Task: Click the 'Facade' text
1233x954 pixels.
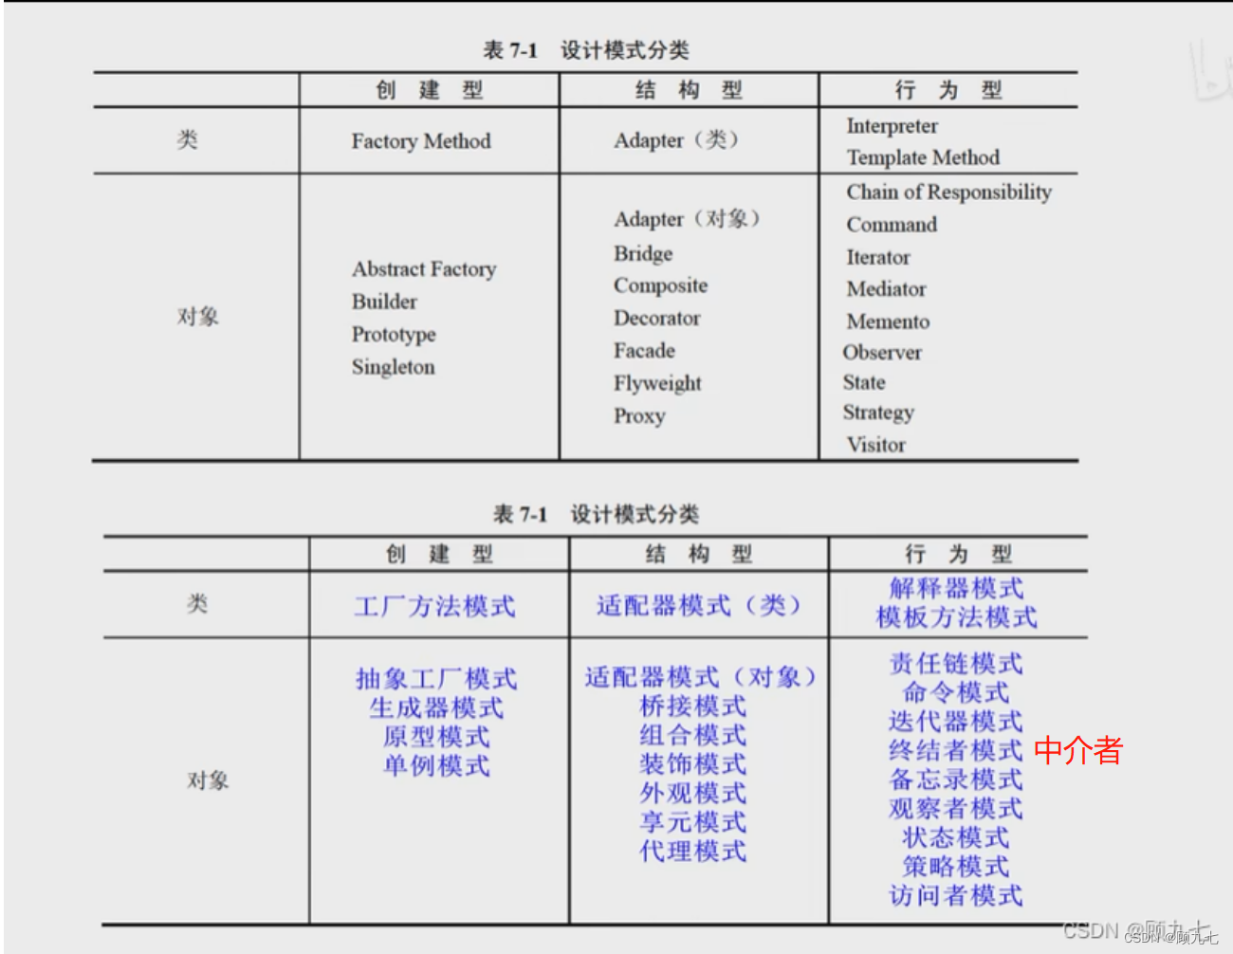Action: point(644,351)
